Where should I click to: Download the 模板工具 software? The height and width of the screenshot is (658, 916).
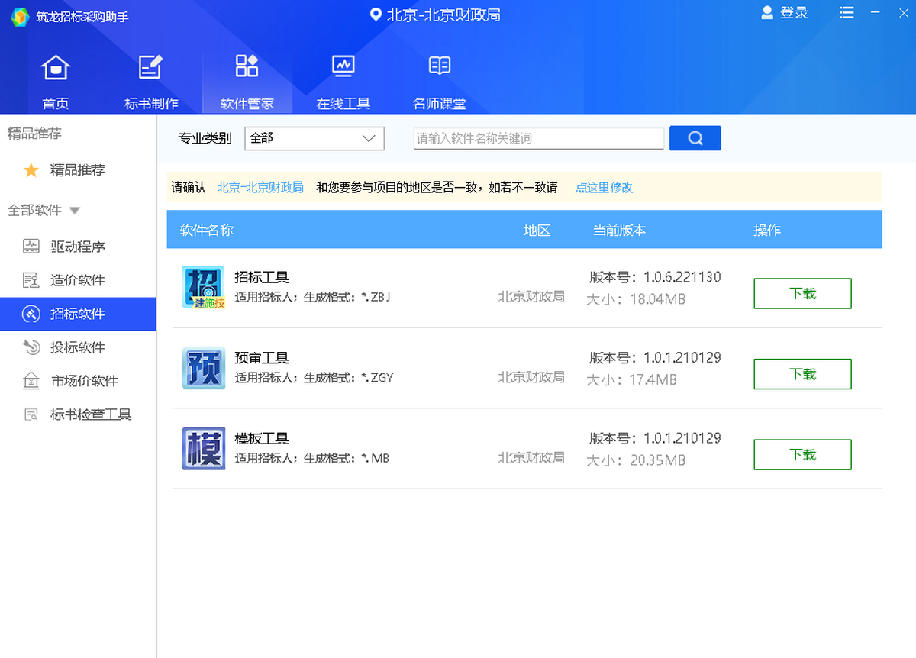(802, 455)
